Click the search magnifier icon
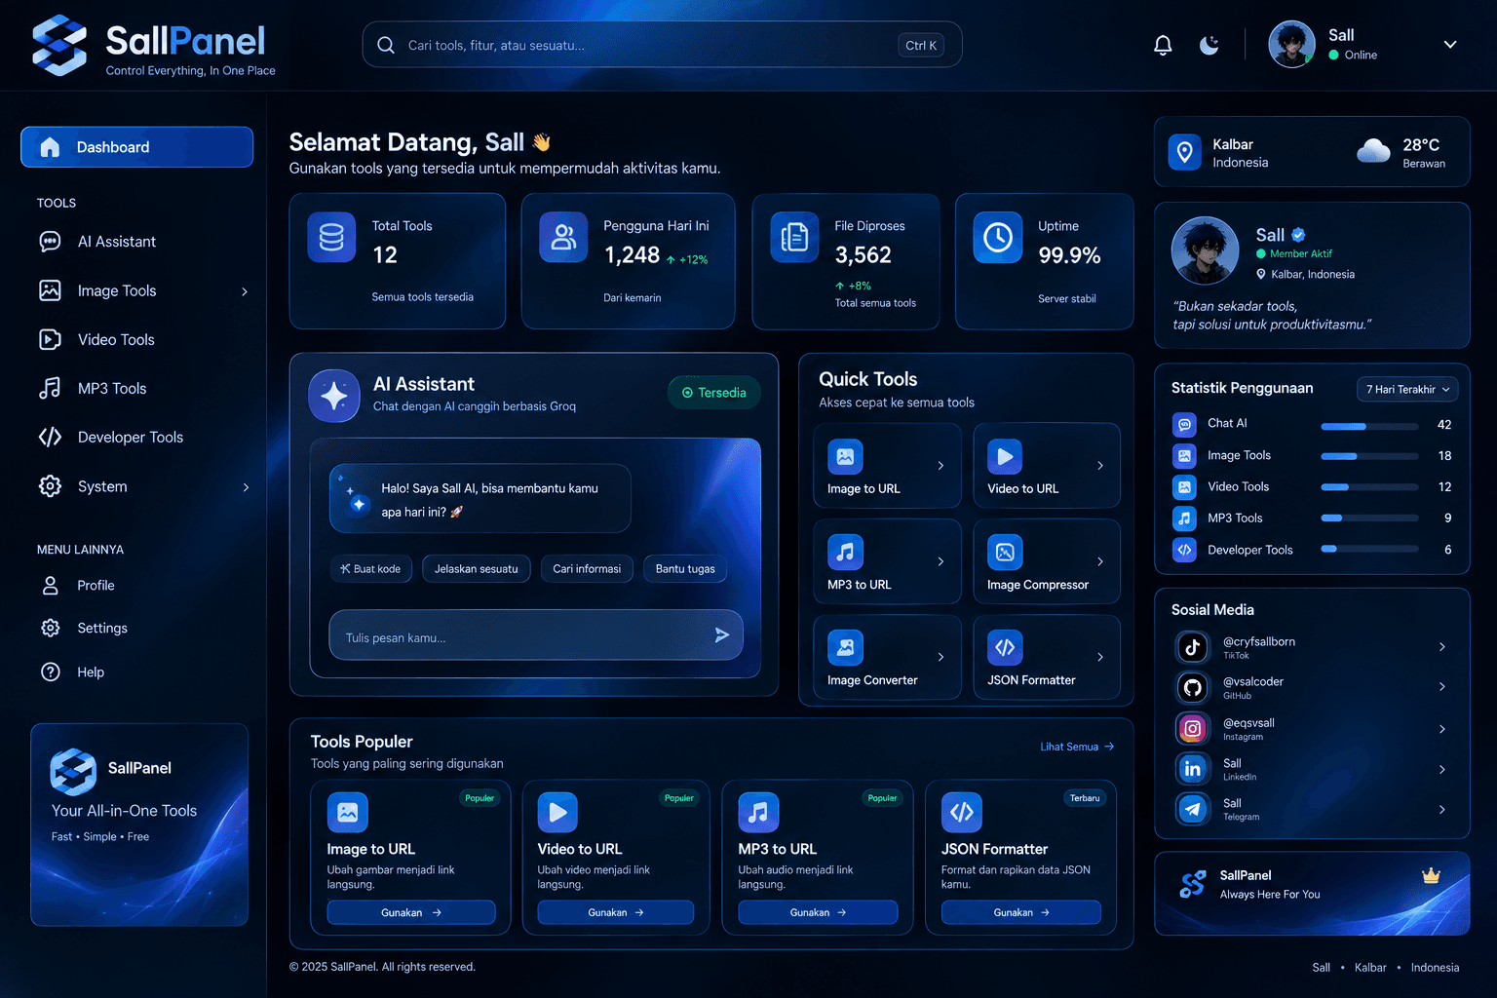1497x998 pixels. [x=386, y=45]
